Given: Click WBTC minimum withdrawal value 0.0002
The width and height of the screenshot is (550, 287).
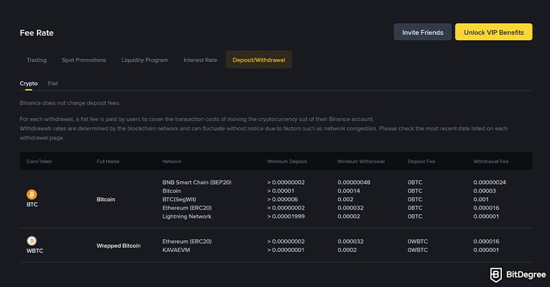Looking at the screenshot, I should tap(347, 250).
